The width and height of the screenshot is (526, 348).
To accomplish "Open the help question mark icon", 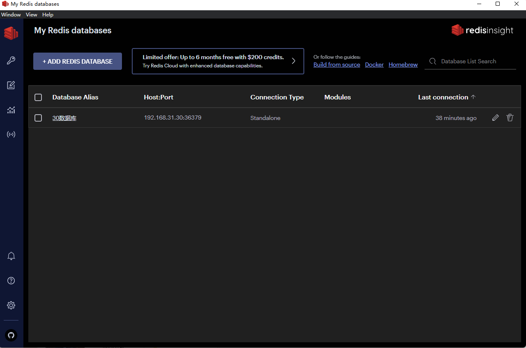I will [x=11, y=281].
